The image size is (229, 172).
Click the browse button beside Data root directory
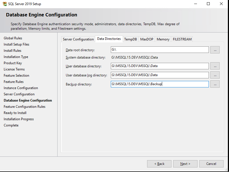215,50
